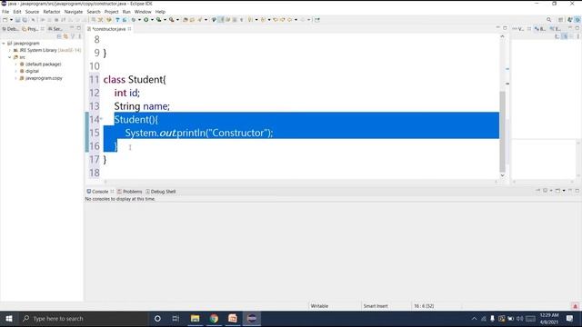Open the Debug button dropdown arrow
Image resolution: width=582 pixels, height=327 pixels.
pyautogui.click(x=139, y=20)
